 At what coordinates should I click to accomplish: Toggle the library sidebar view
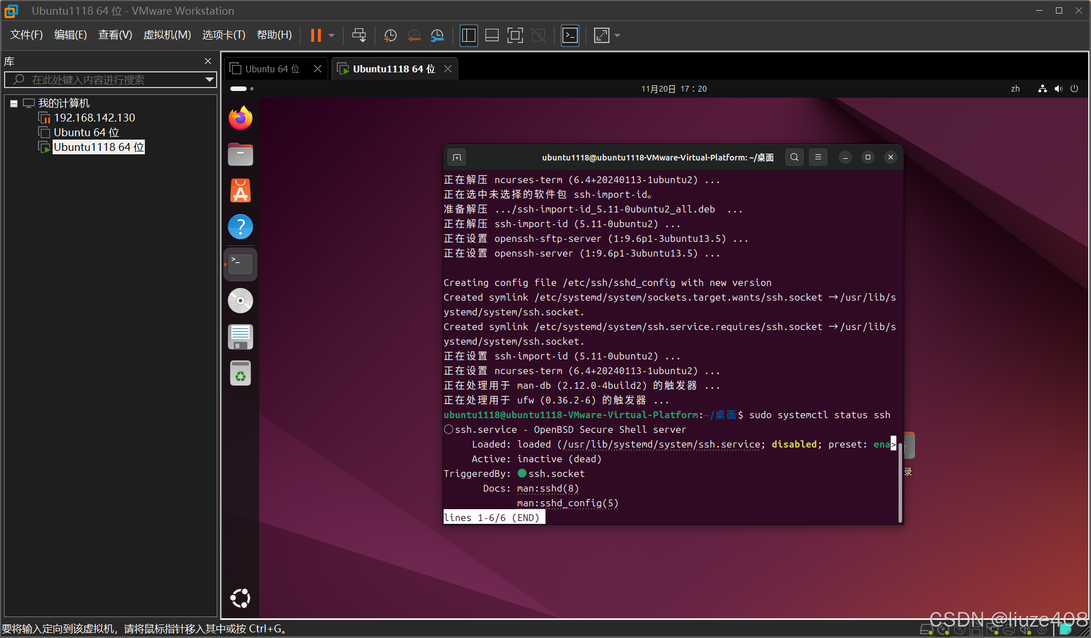pyautogui.click(x=469, y=36)
